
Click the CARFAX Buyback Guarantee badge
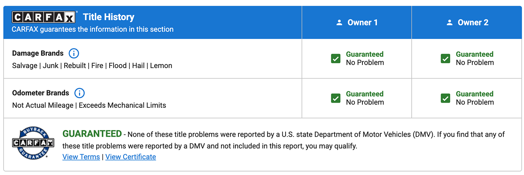tap(33, 143)
